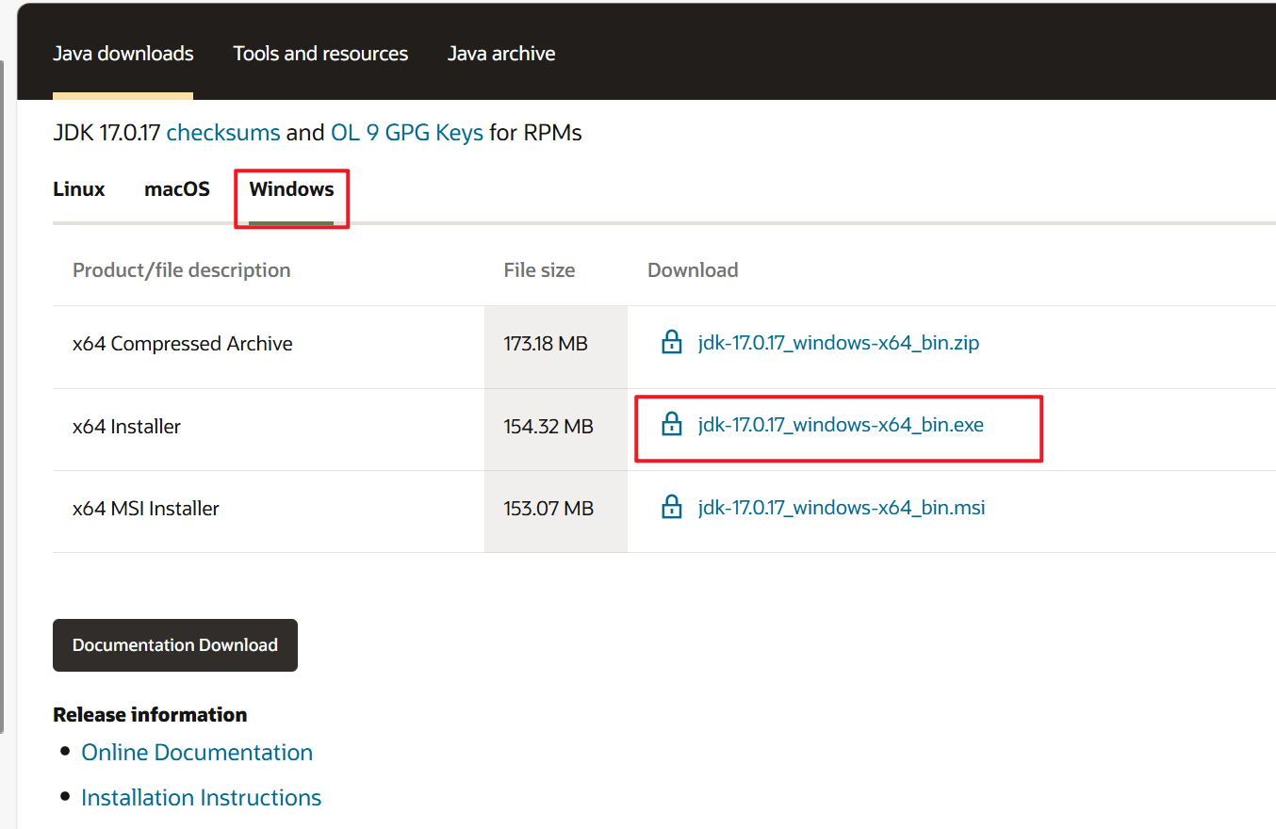The height and width of the screenshot is (829, 1276).
Task: Switch to Tools and resources tab
Action: (320, 54)
